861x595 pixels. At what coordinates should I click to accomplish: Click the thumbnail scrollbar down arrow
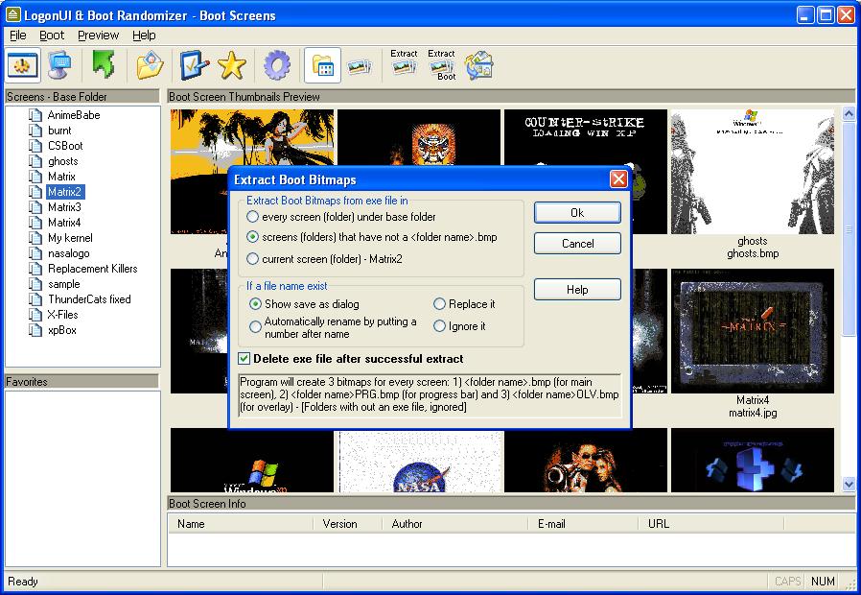(x=849, y=485)
